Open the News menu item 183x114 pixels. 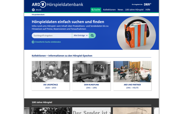tap(120, 10)
